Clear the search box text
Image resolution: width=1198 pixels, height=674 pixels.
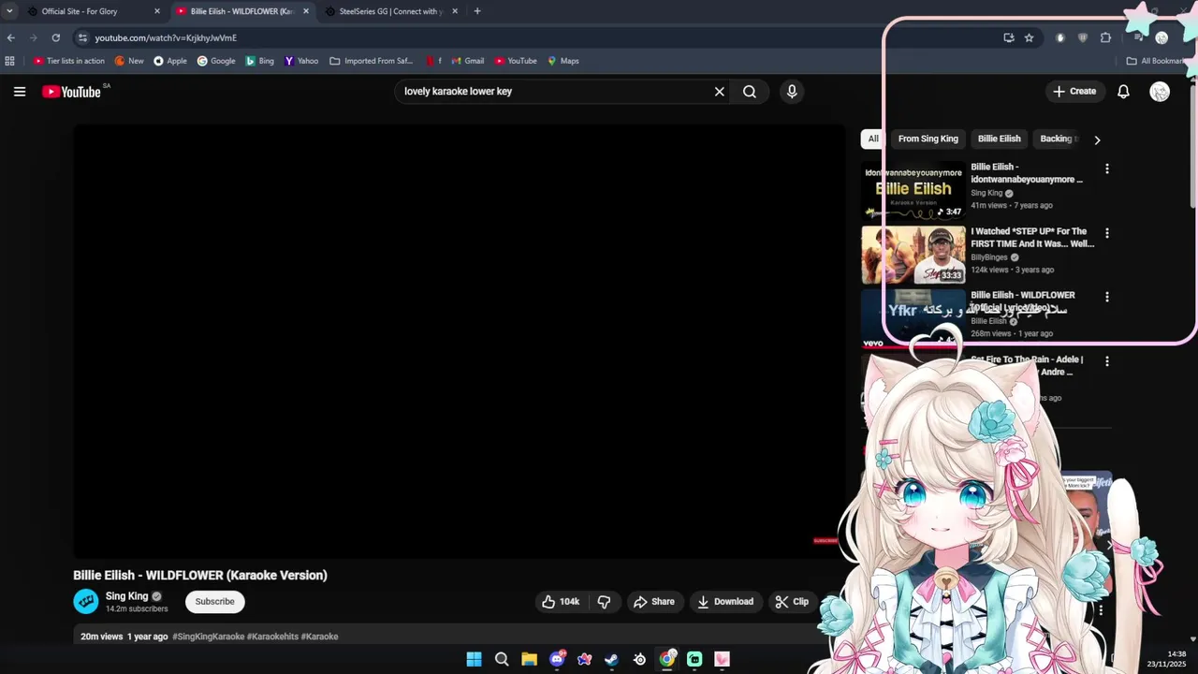coord(719,92)
